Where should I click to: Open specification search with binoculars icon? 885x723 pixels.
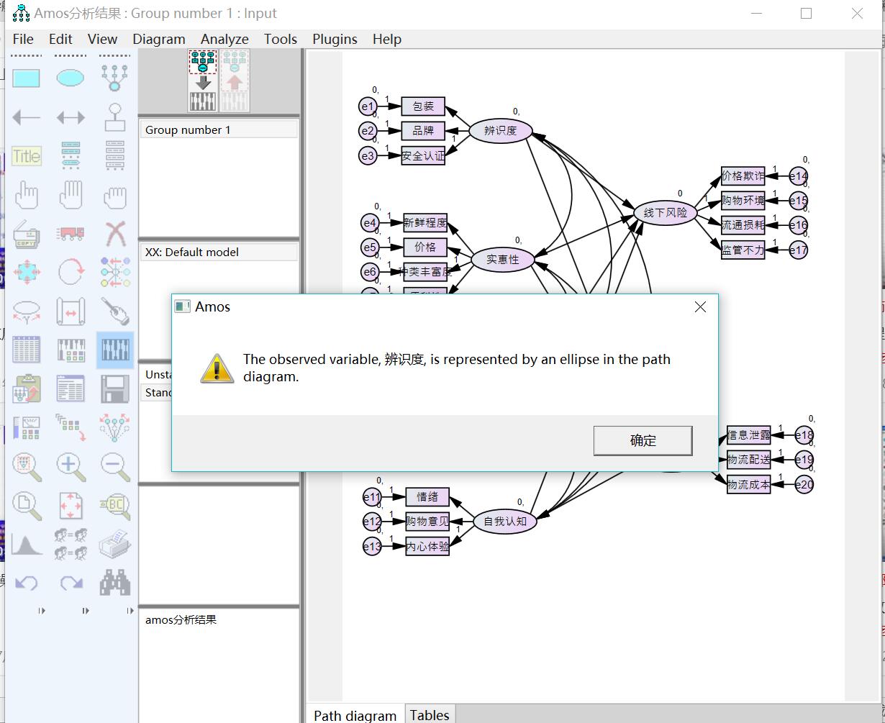115,583
